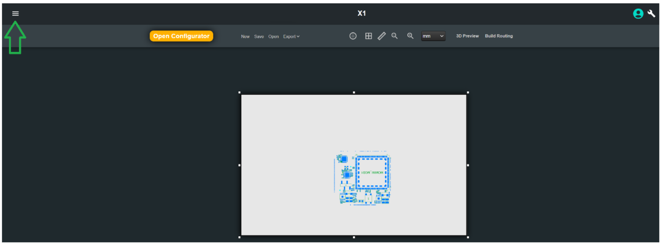
Task: Zoom in with the plus magnifier
Action: pyautogui.click(x=410, y=36)
